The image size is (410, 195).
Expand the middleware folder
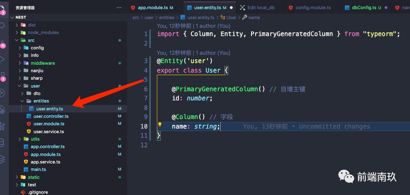(42, 63)
